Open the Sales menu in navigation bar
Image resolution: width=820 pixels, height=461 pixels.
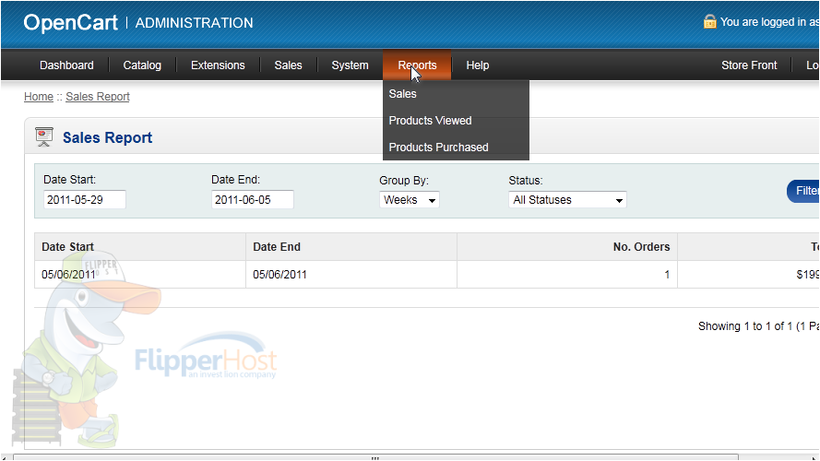tap(288, 65)
